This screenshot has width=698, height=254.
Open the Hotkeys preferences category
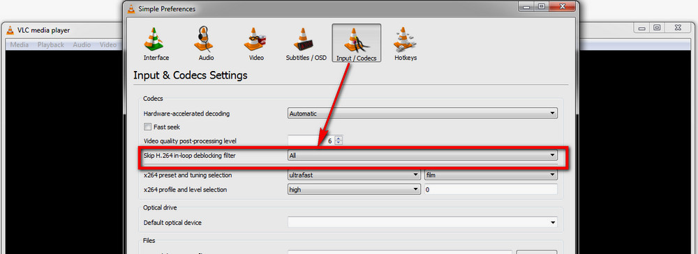406,44
